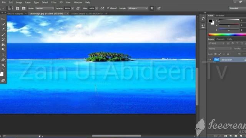Close the lake image.jpg document tab

point(68,14)
